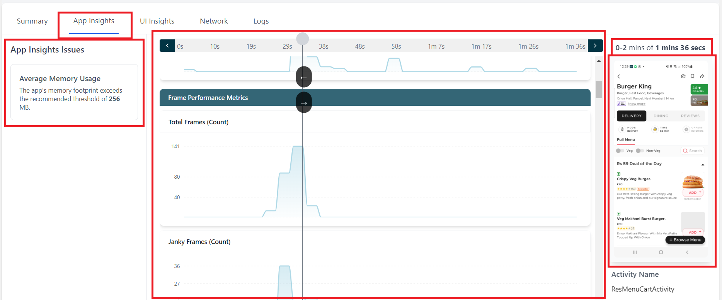Expand the Average Memory Usage issue card

(x=74, y=92)
